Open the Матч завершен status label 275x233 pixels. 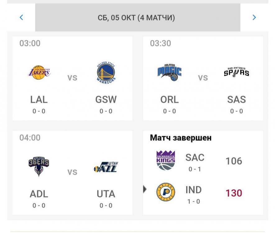pos(181,138)
